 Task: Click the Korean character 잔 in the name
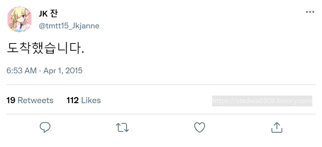tap(54, 14)
